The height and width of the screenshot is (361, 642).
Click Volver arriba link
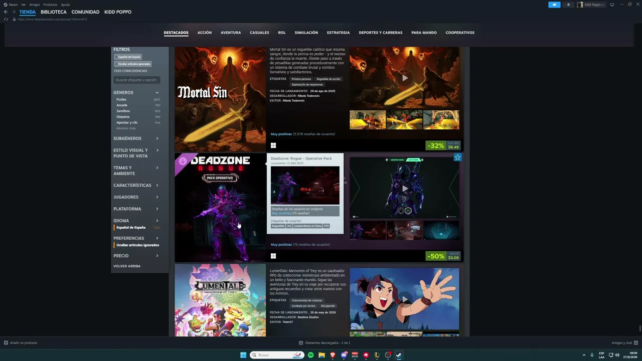click(127, 266)
